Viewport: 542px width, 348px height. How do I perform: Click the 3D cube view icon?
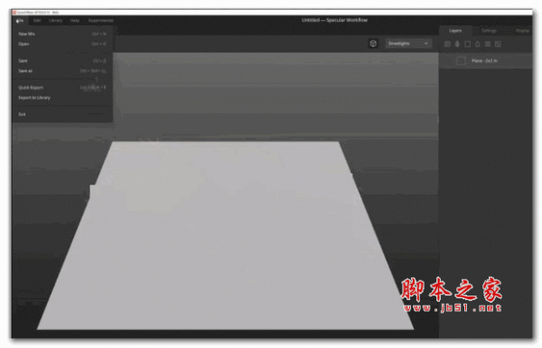pyautogui.click(x=373, y=43)
